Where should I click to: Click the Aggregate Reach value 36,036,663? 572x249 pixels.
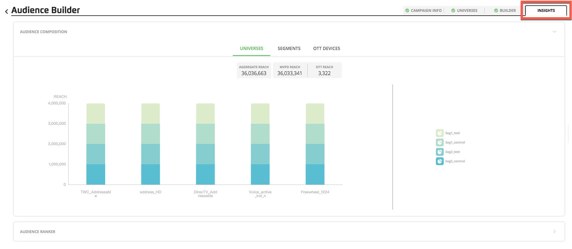tap(254, 73)
